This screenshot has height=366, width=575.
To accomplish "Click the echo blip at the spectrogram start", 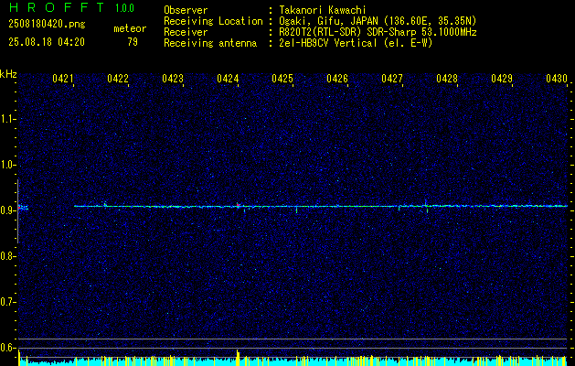I will (23, 208).
